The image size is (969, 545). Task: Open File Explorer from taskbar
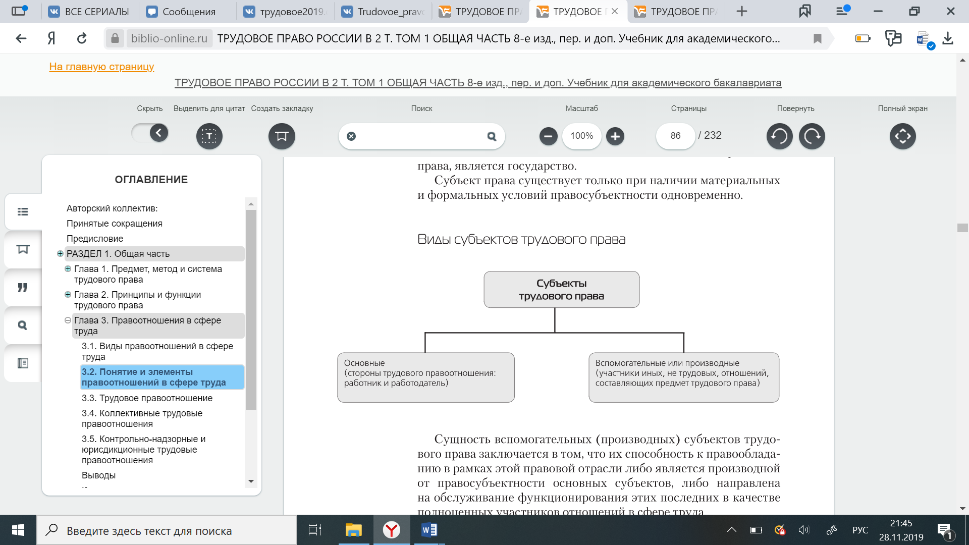click(354, 530)
